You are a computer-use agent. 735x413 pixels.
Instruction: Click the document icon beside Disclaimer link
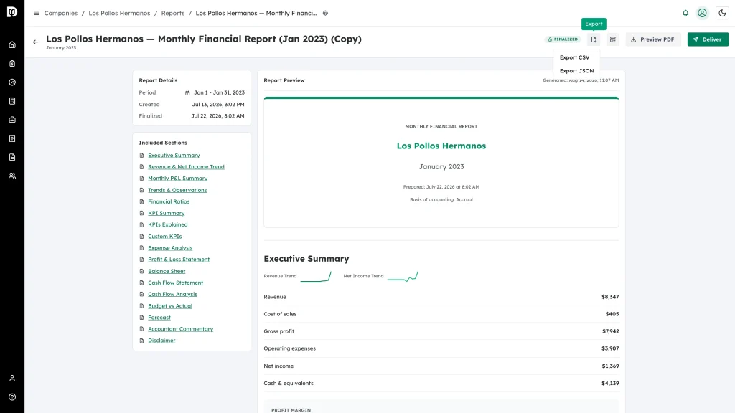(141, 341)
